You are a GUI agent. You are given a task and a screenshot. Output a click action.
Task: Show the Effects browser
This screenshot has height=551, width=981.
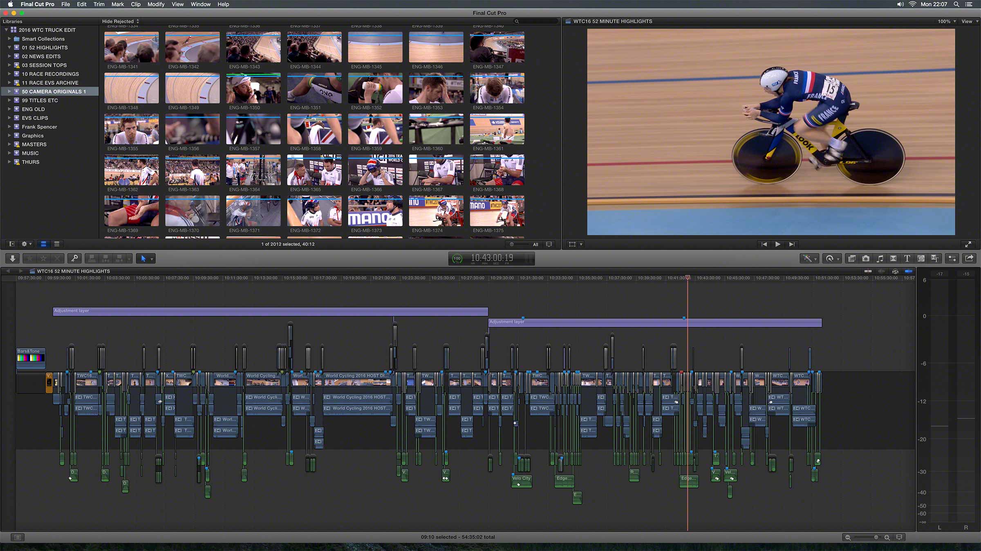point(852,258)
